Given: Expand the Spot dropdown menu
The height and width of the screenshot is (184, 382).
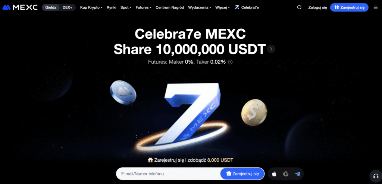Looking at the screenshot, I should coord(126,7).
